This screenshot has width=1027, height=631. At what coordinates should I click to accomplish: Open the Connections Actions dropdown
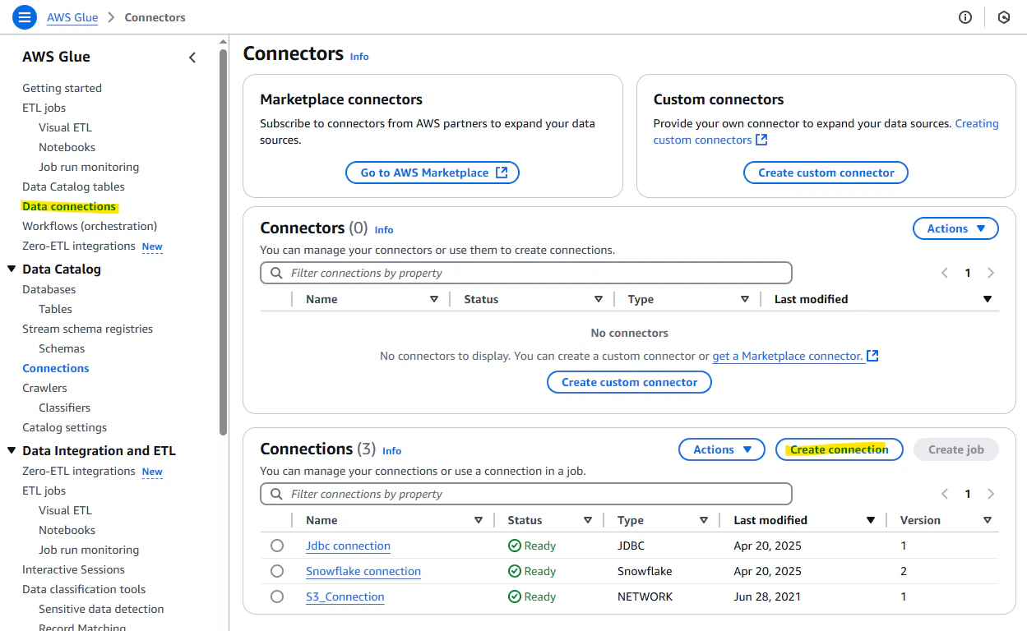pos(722,449)
